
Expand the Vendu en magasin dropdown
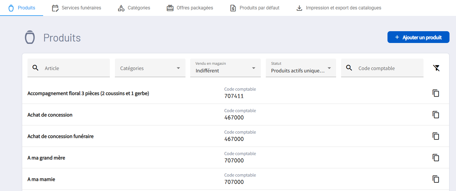[x=225, y=68]
